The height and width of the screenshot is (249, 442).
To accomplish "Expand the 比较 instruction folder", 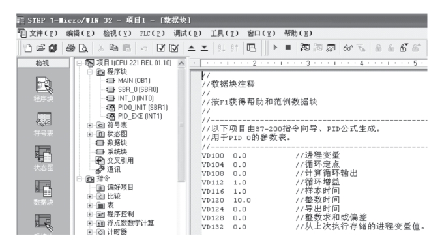I will 90,197.
